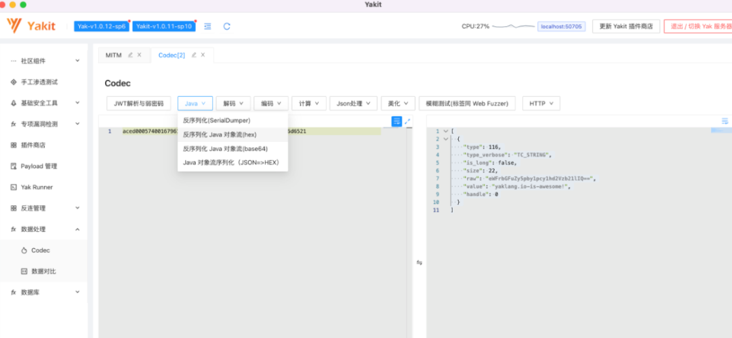Viewport: 732px width, 338px height.
Task: Toggle word wrap in the left editor
Action: point(396,121)
